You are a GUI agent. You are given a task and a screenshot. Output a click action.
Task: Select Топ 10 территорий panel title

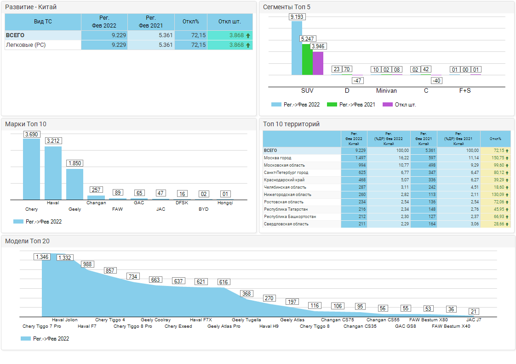pos(291,124)
